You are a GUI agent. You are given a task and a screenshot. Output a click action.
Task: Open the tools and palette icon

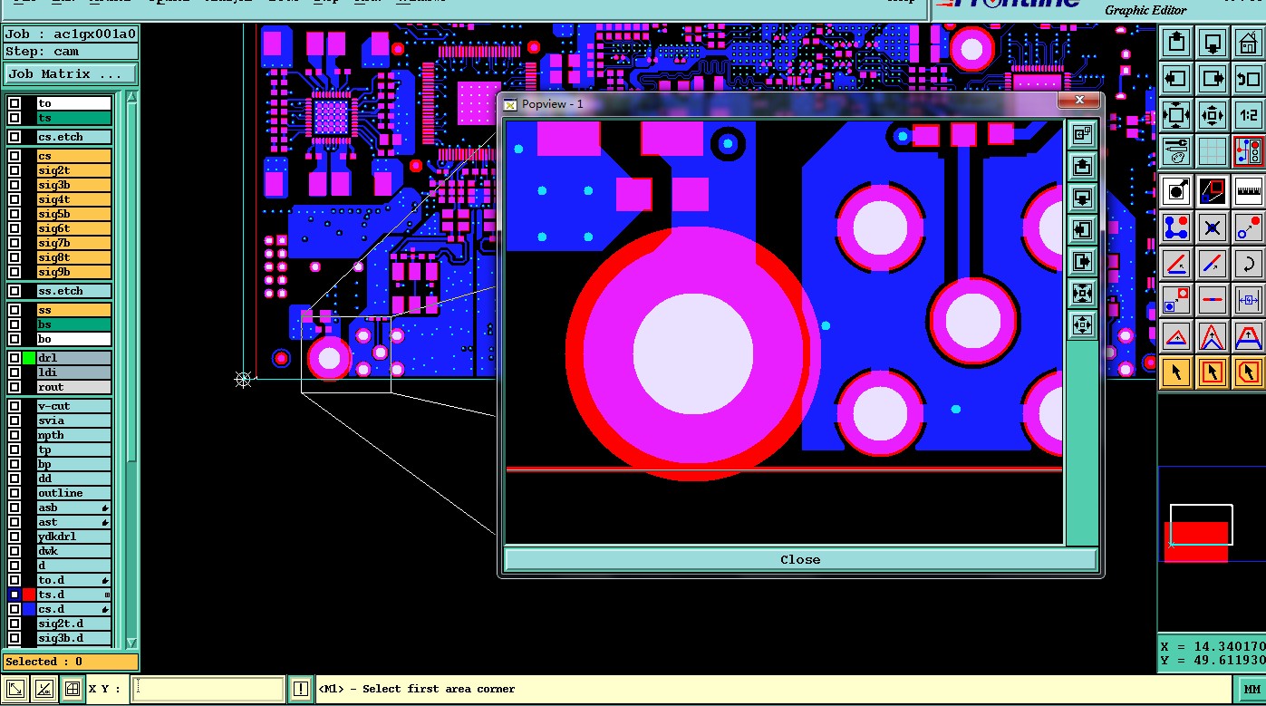pos(1176,151)
